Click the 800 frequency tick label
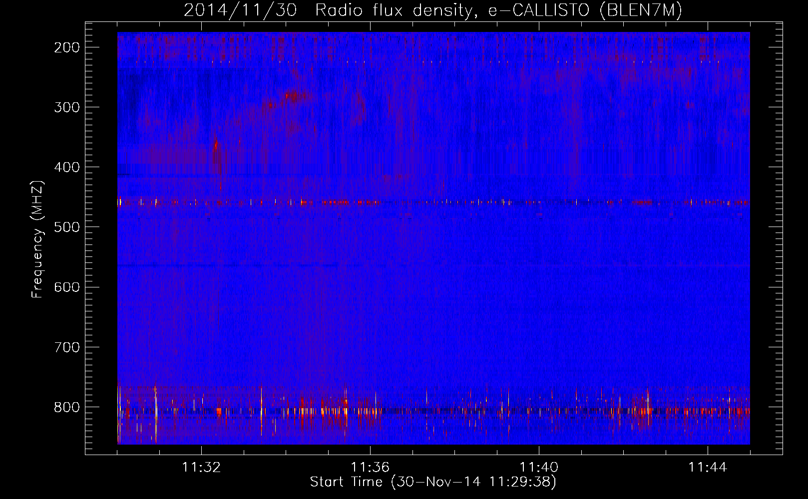808x499 pixels. [67, 407]
